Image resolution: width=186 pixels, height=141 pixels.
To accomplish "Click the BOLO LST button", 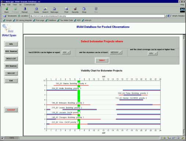I will click(11, 59).
